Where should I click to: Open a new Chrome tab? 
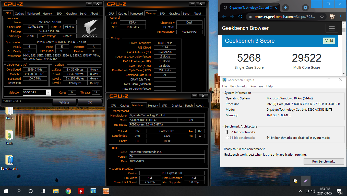285,7
